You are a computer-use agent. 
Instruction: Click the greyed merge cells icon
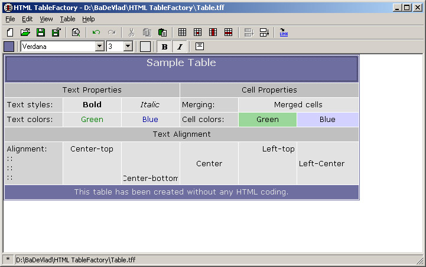(x=249, y=32)
